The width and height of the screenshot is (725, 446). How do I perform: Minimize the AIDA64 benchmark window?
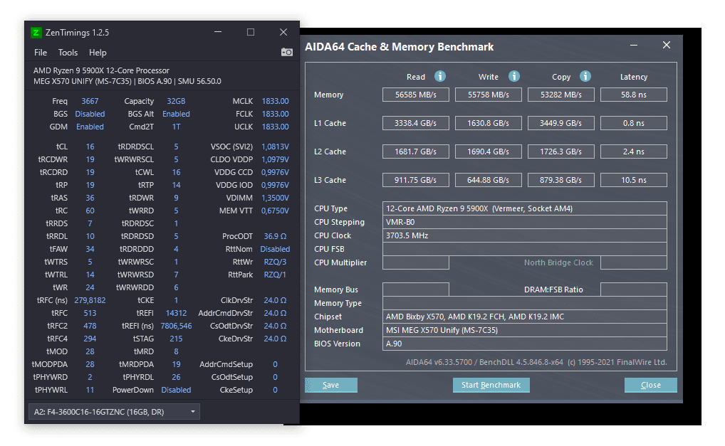(634, 46)
